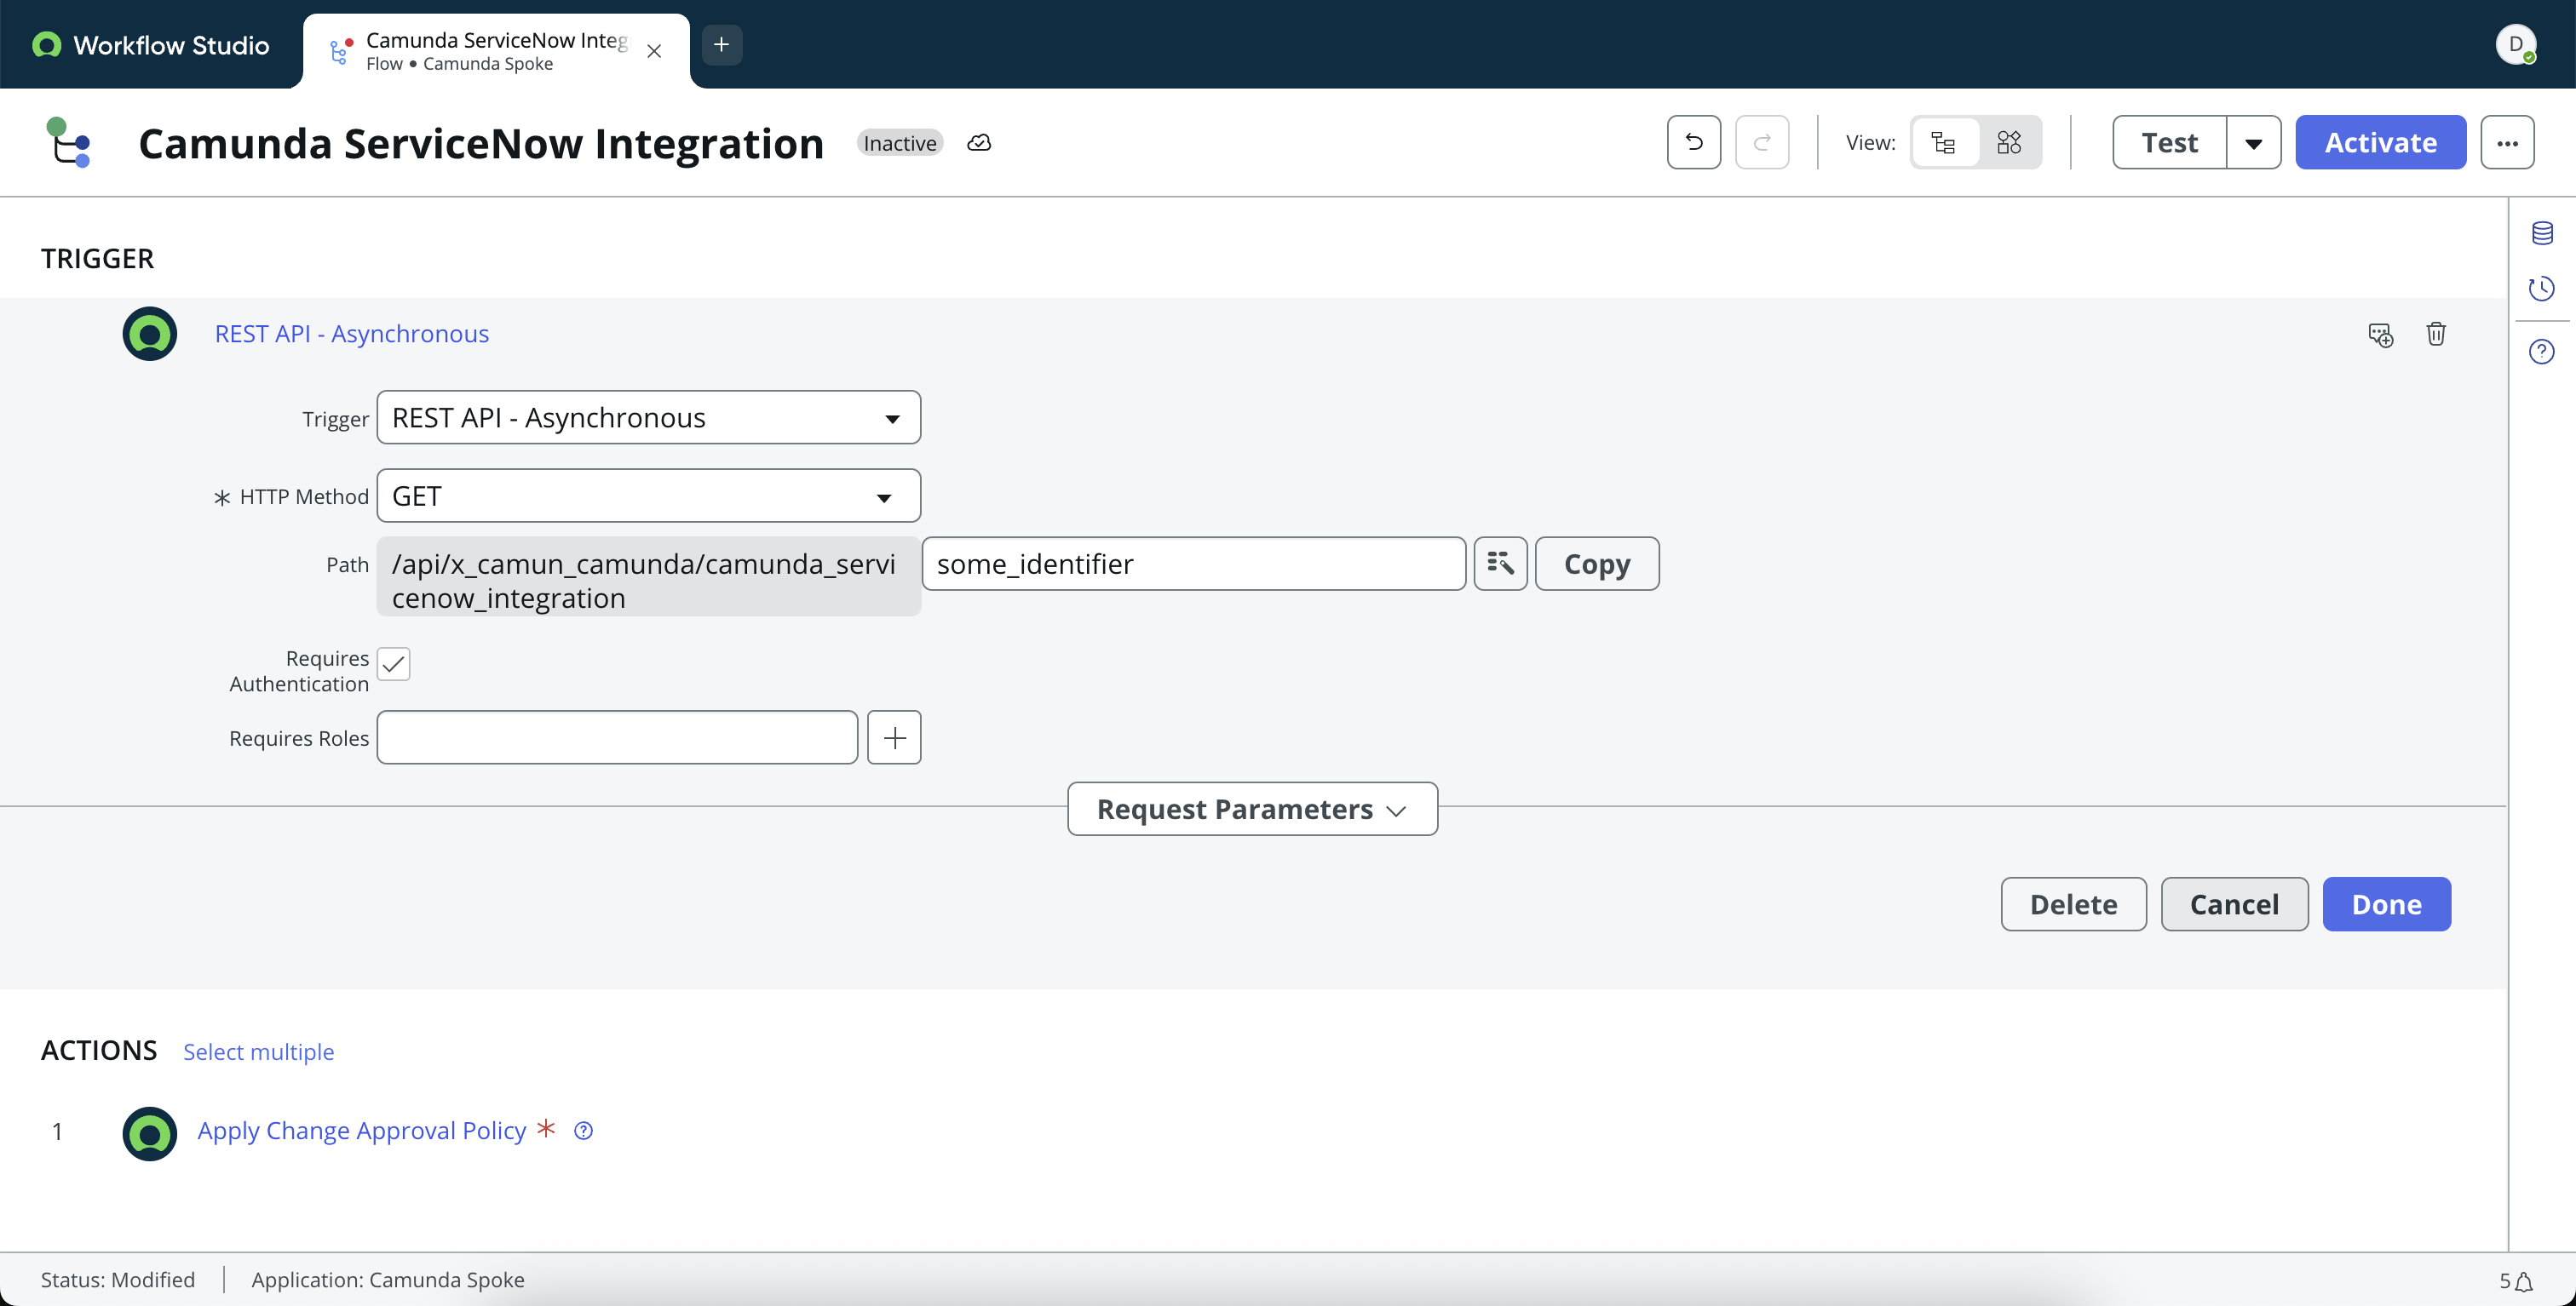The width and height of the screenshot is (2576, 1306).
Task: Add a comment to the REST API trigger
Action: point(2381,334)
